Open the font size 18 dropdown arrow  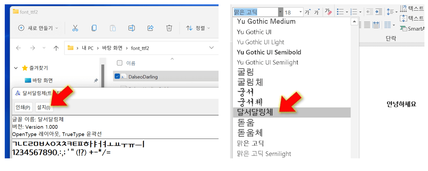[301, 12]
